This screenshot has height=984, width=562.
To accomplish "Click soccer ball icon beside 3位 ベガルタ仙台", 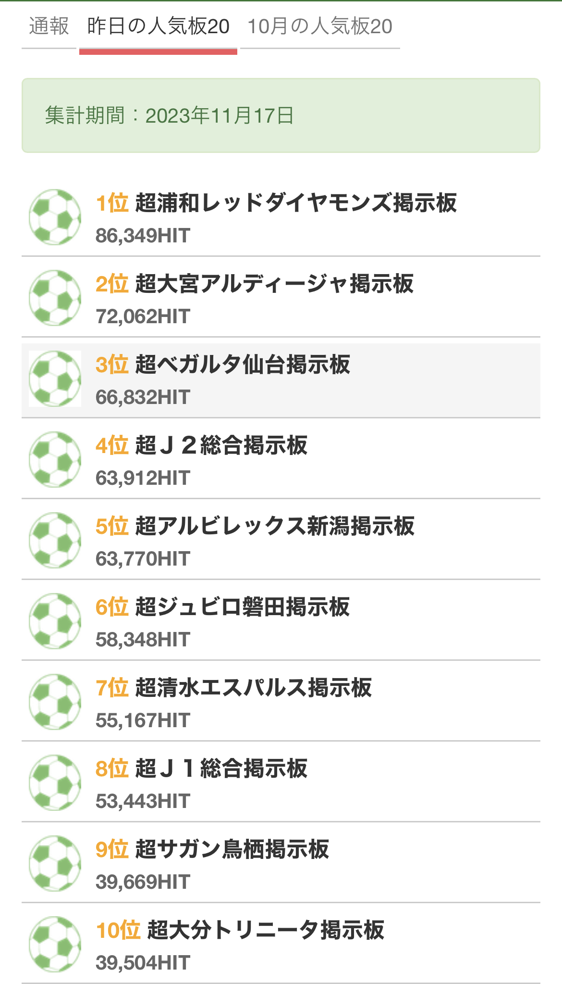I will coord(55,378).
